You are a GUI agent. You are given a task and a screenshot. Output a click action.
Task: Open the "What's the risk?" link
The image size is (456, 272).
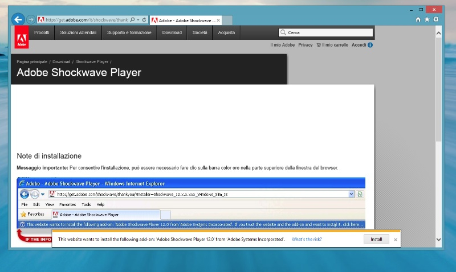point(307,240)
